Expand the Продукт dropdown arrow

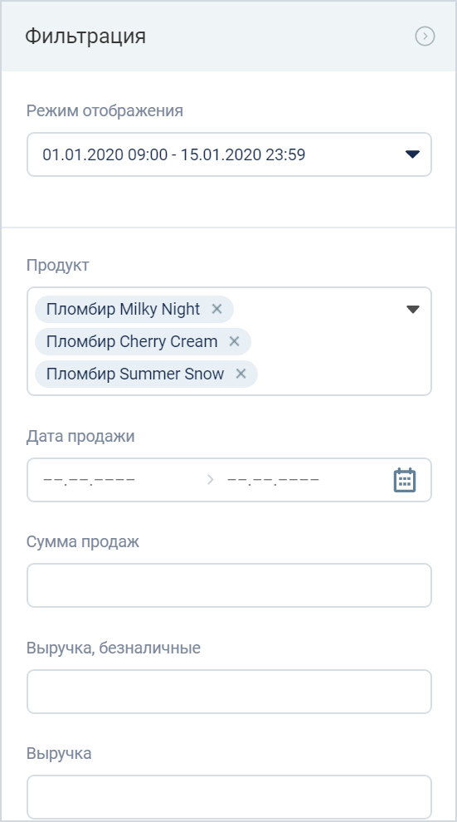point(413,310)
